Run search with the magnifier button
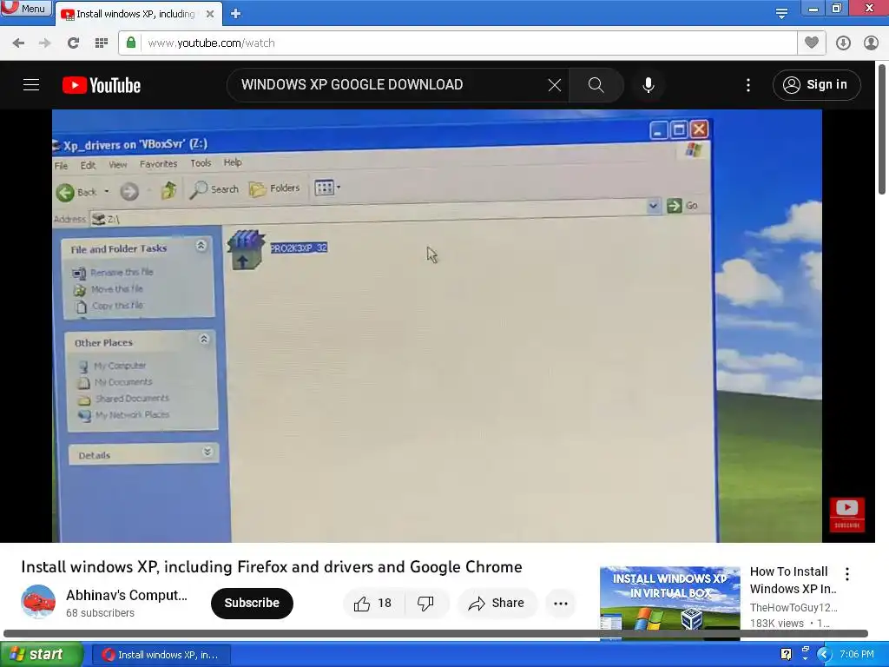The image size is (889, 667). tap(596, 85)
